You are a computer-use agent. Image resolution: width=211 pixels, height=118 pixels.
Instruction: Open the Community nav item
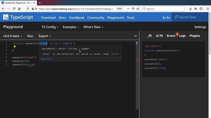tap(96, 18)
